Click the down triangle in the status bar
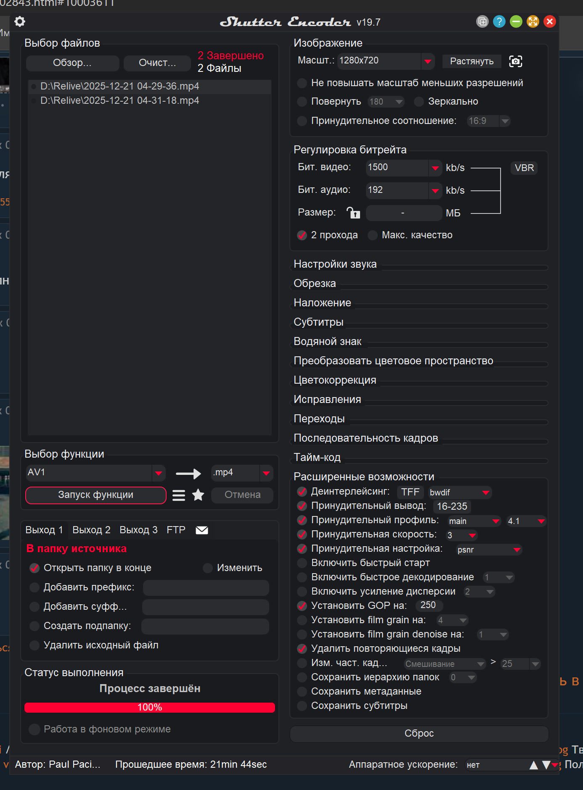This screenshot has width=583, height=790. [x=546, y=765]
